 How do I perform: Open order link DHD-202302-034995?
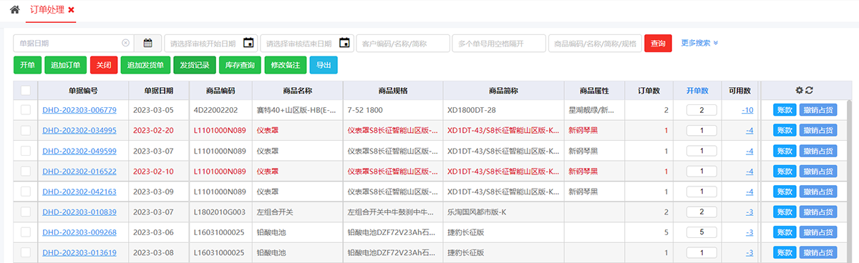79,131
